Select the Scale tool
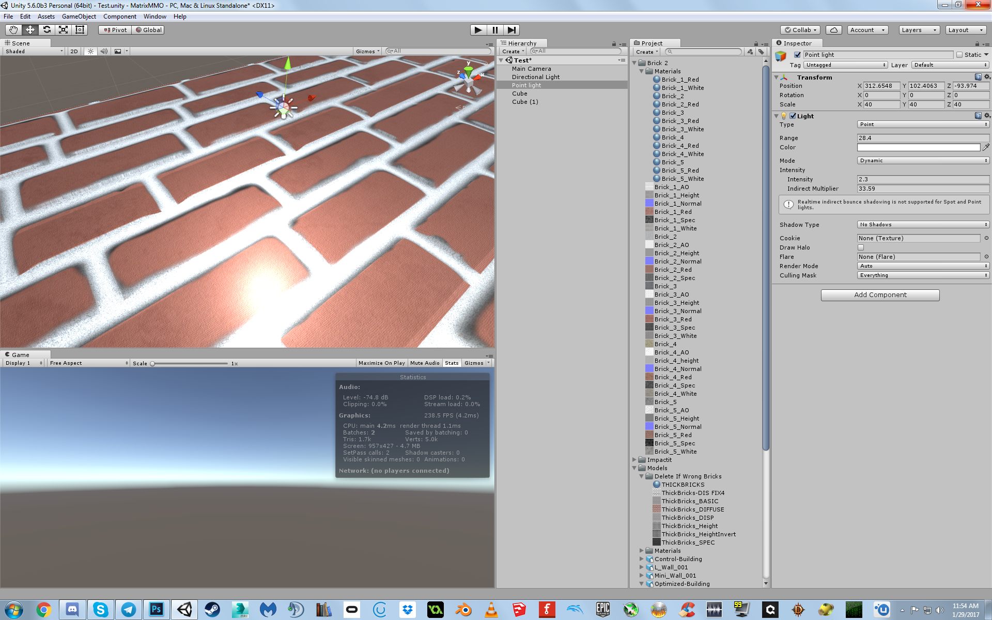992x620 pixels. coord(64,30)
